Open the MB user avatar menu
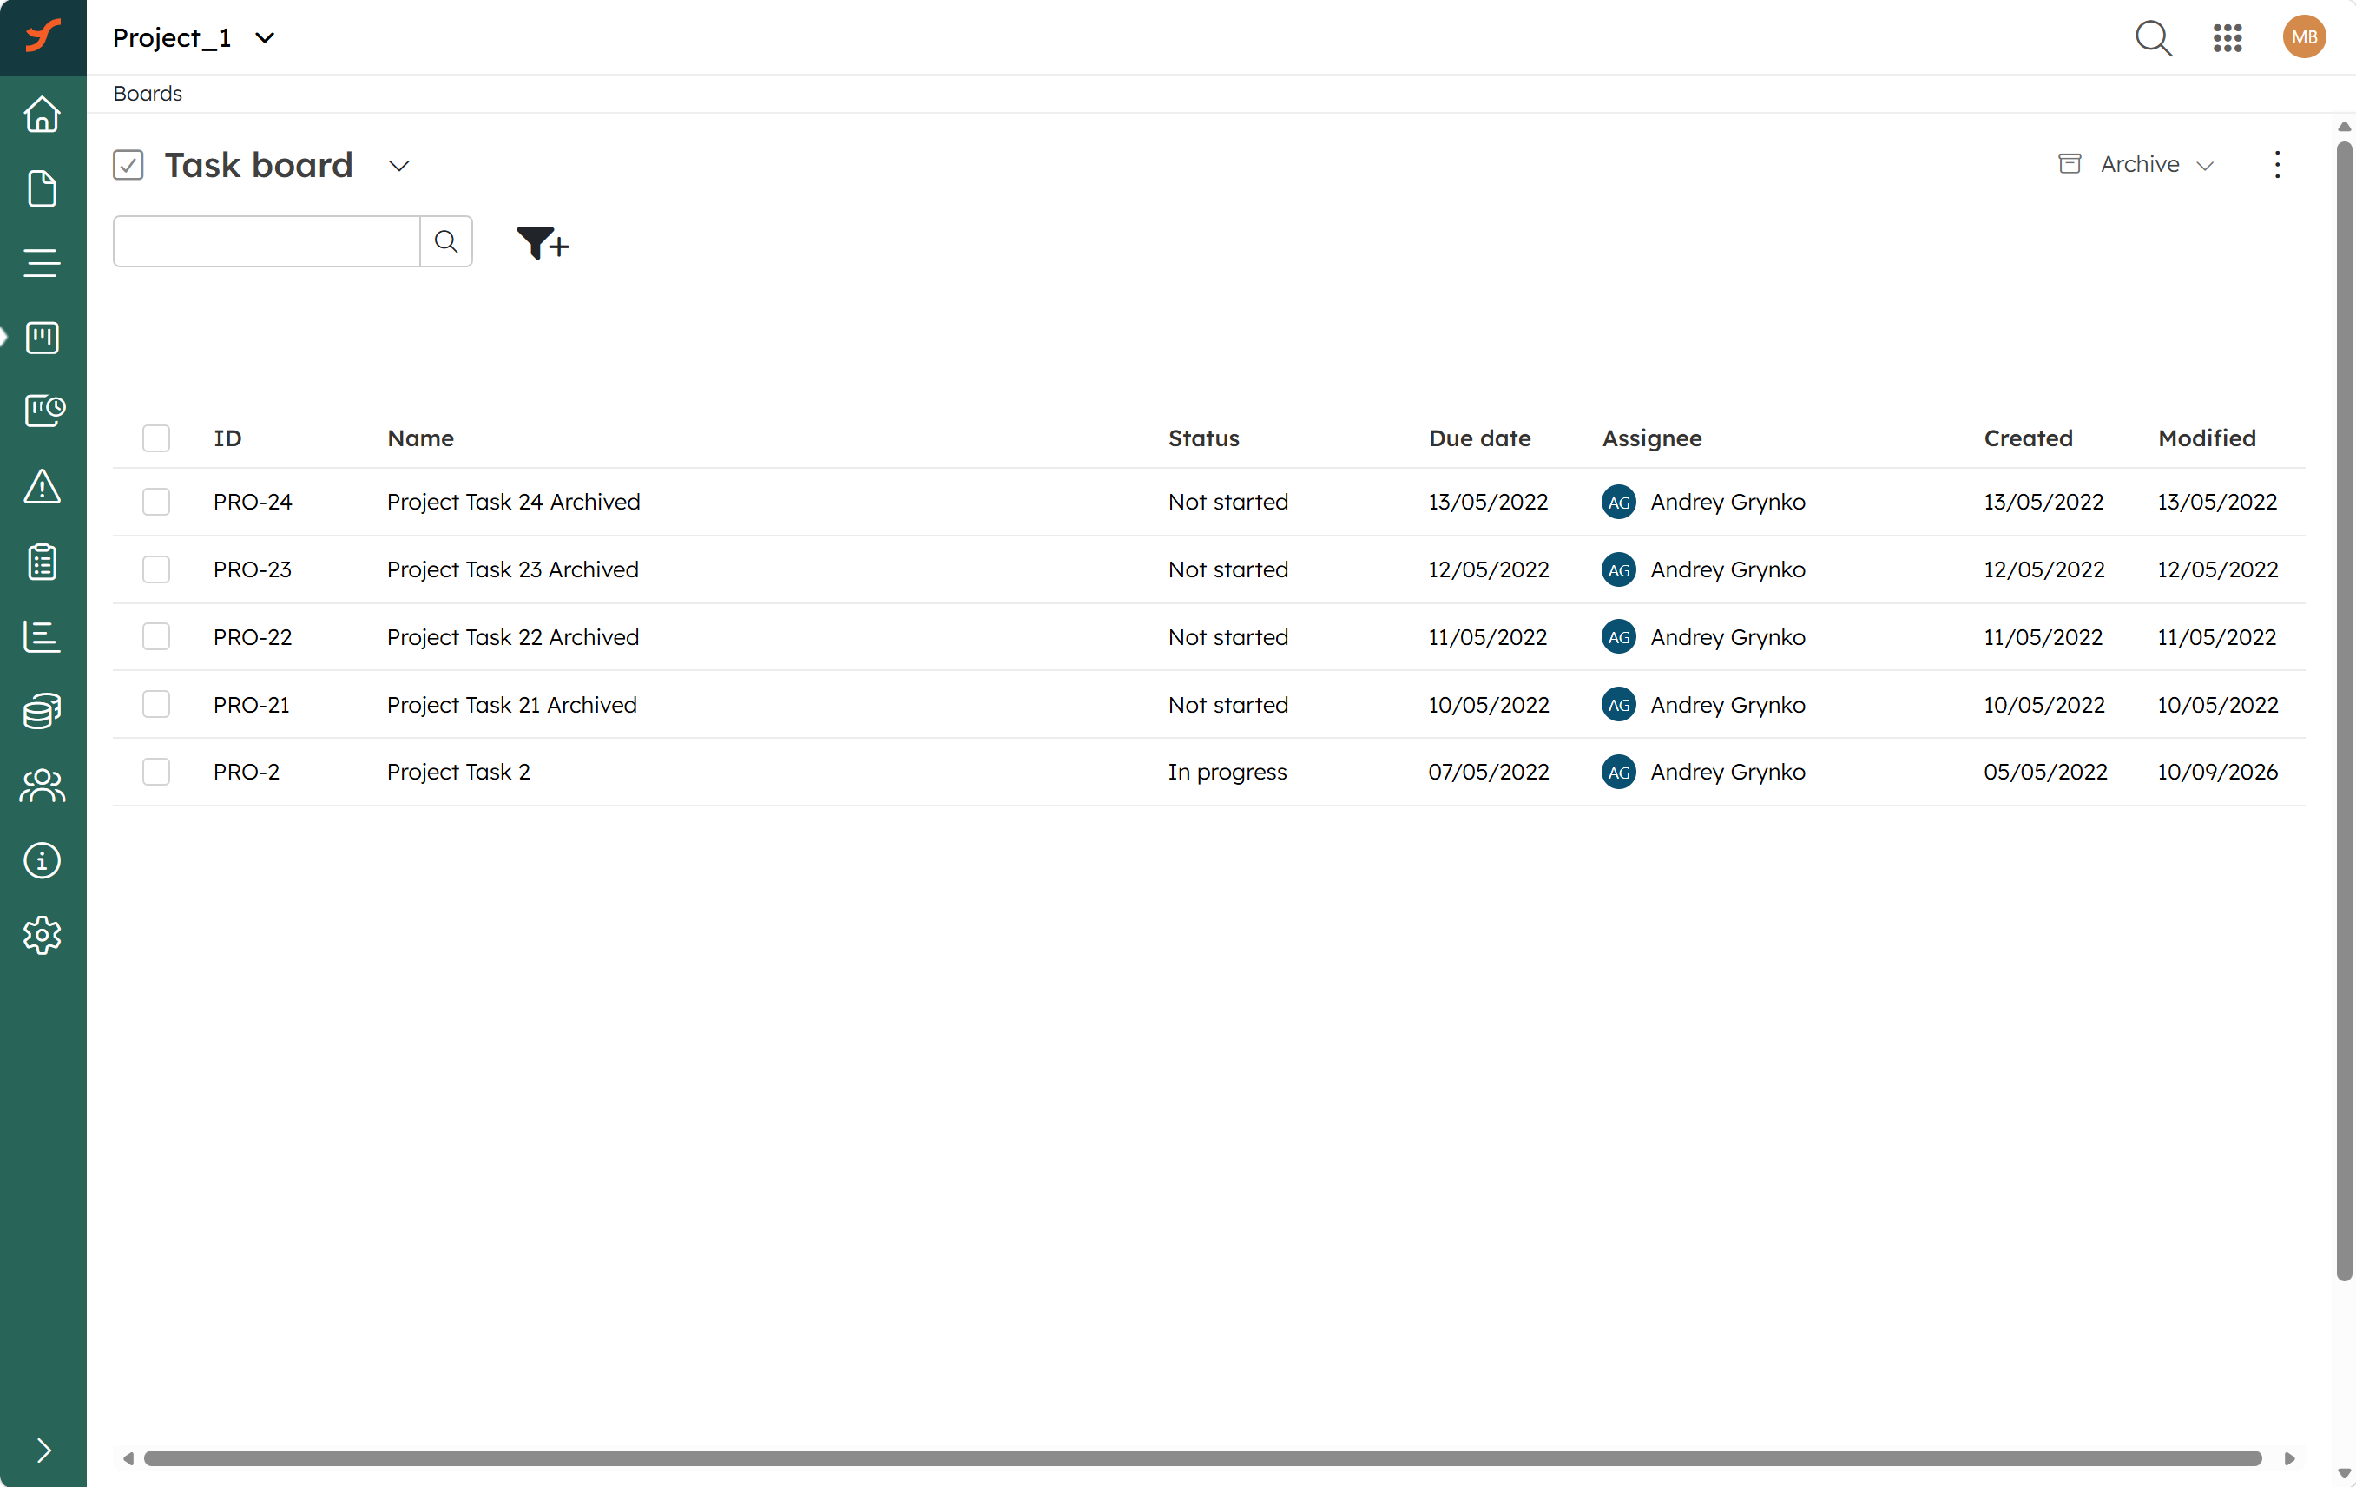This screenshot has height=1487, width=2356. point(2304,37)
